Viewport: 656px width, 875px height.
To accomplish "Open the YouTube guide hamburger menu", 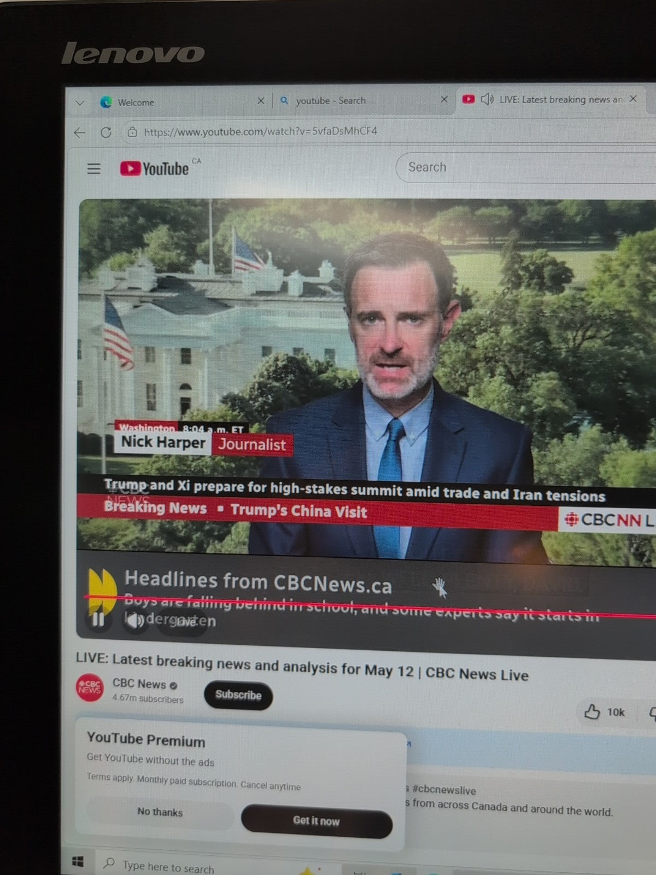I will click(x=94, y=168).
